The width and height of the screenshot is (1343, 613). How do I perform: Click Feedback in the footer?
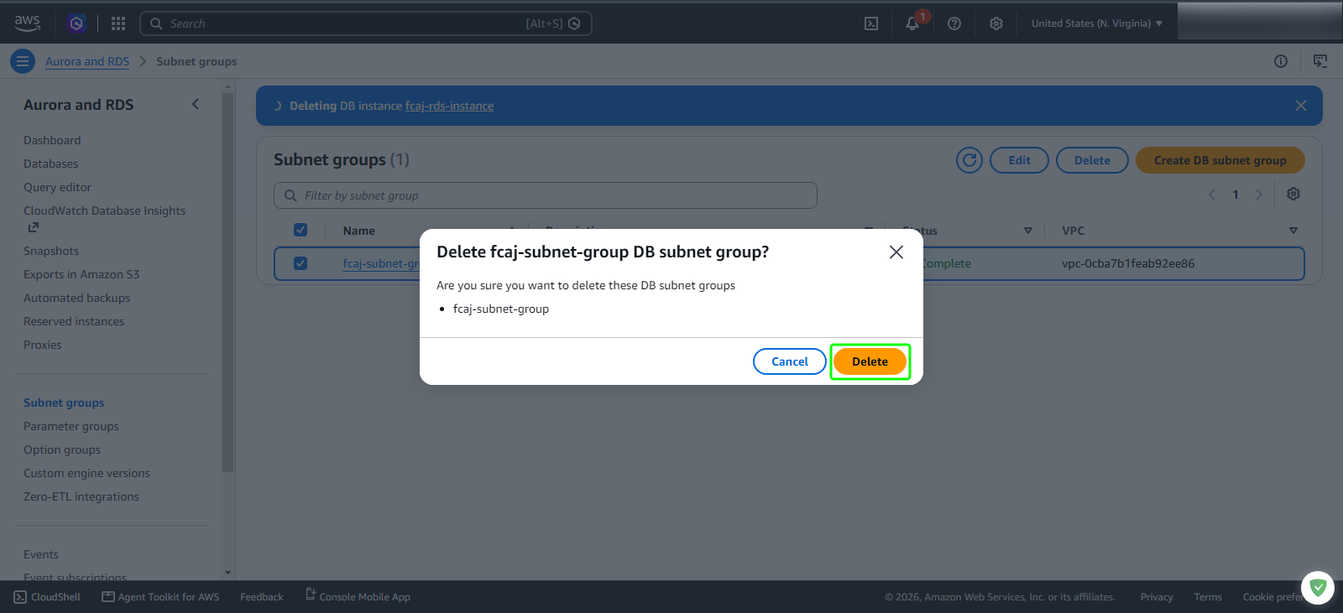(262, 597)
